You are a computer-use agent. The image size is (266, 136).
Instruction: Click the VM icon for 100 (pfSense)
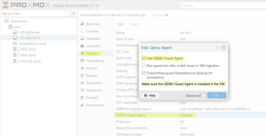[x=15, y=32]
